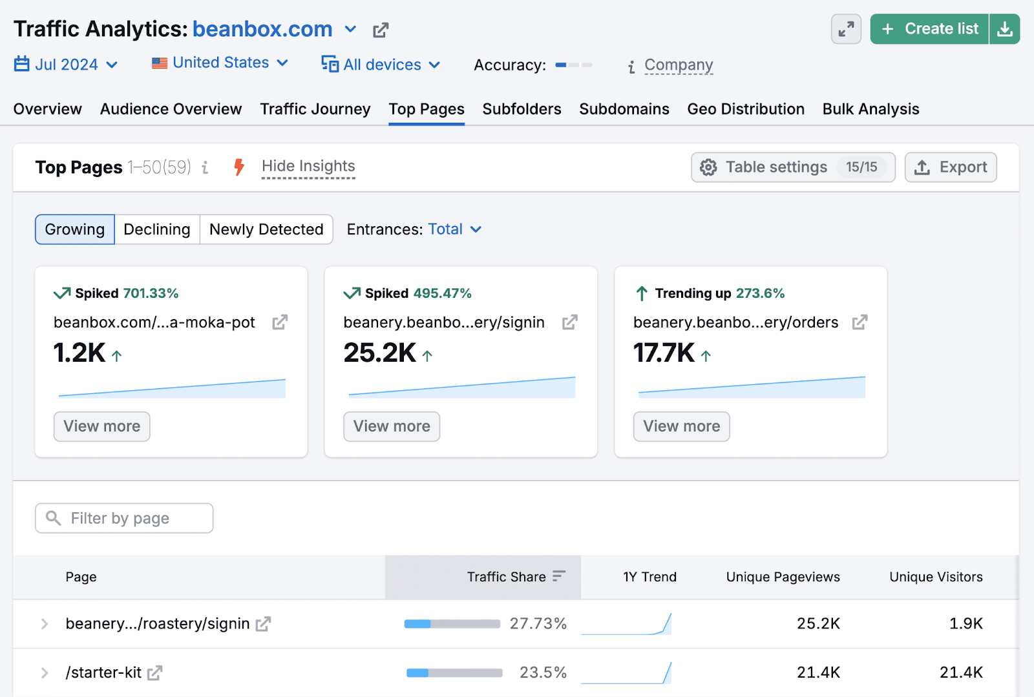The image size is (1034, 697).
Task: Click the magnifier icon in Filter by page
Action: point(54,518)
